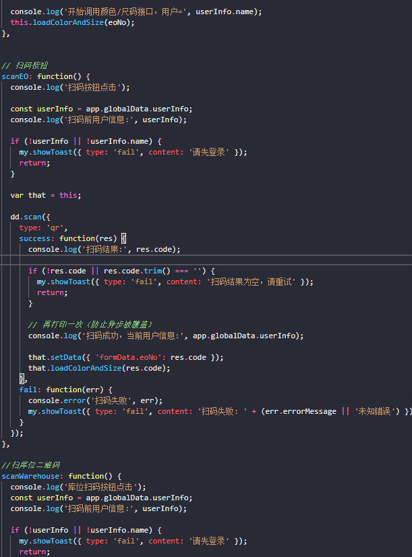Screen dimensions: 412x557
Task: Click the "//扫库位二维码" comment
Action: point(31,465)
